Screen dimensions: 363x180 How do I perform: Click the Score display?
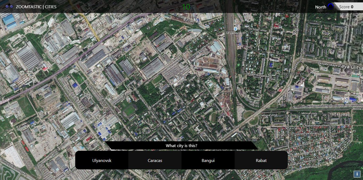346,7
